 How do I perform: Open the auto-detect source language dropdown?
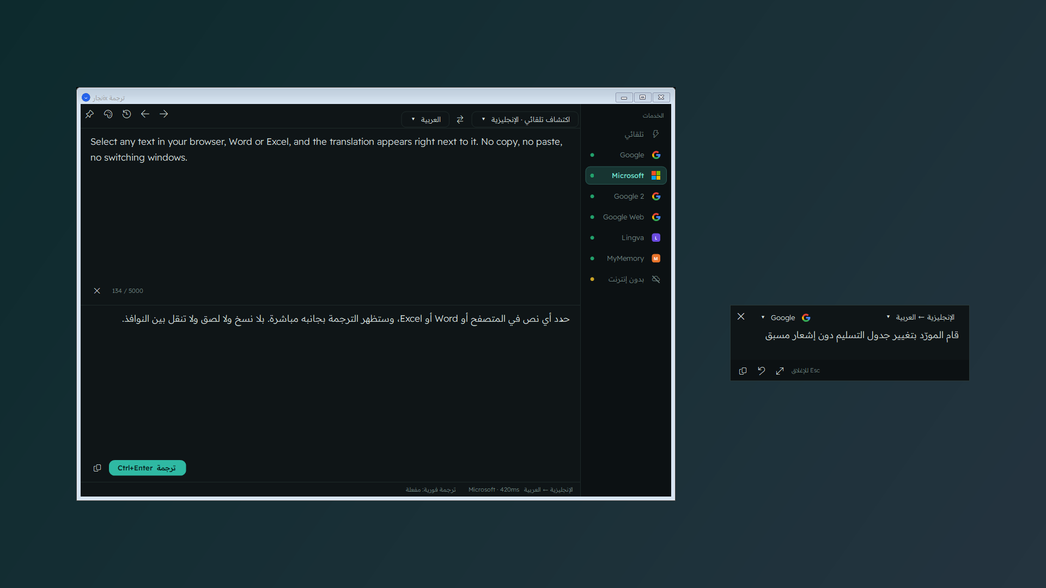pos(525,120)
